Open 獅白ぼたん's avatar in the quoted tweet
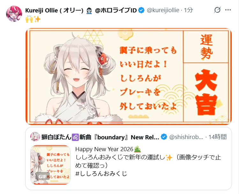This screenshot has height=194, width=239. (x=35, y=137)
